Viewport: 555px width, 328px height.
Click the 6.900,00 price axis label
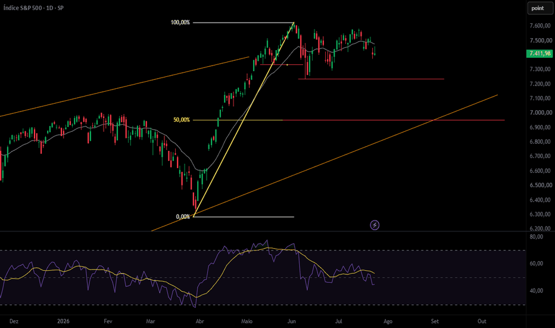(541, 127)
